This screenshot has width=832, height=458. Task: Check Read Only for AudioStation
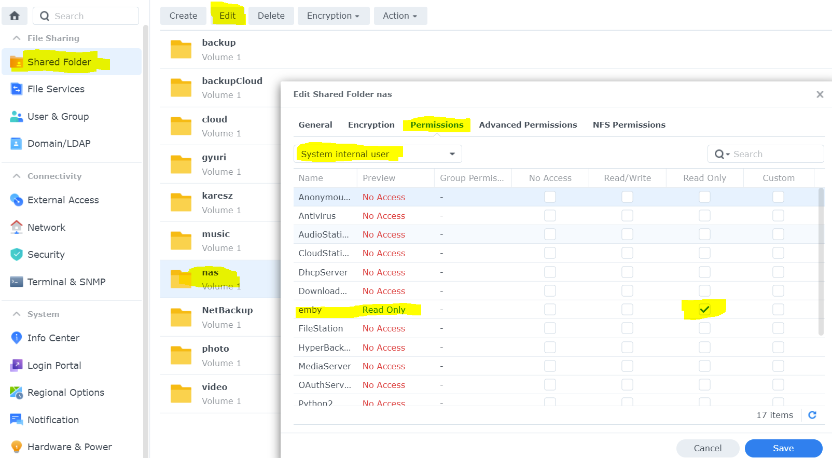[704, 234]
